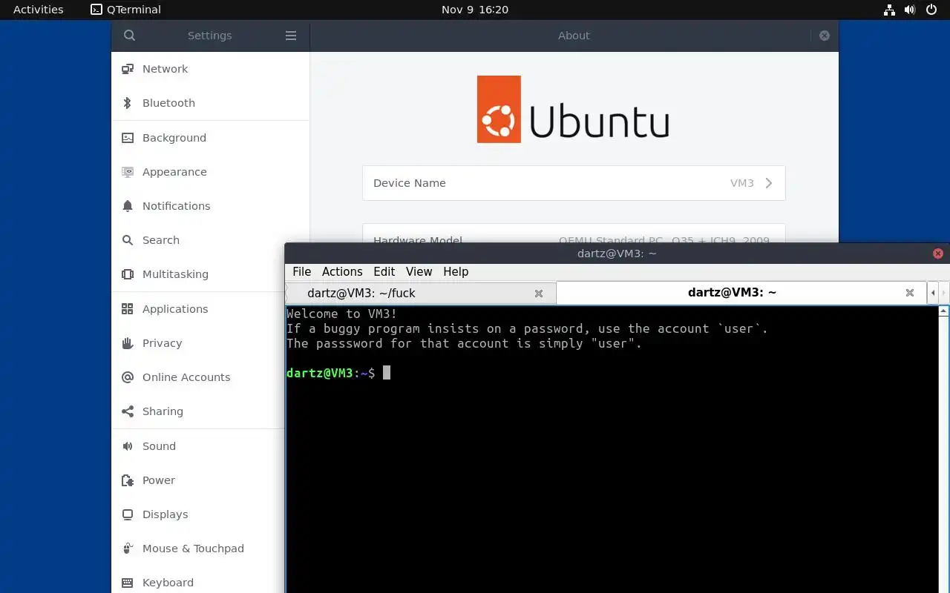Click the Privacy hand icon
The image size is (950, 593).
(128, 343)
